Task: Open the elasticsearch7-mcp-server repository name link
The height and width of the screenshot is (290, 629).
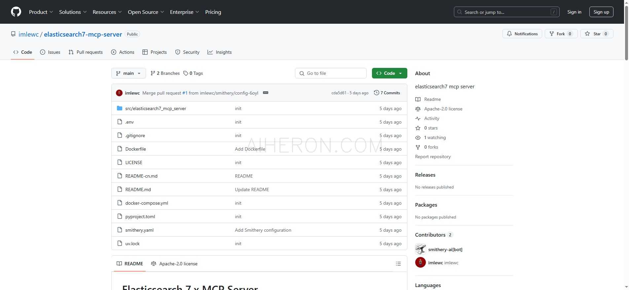Action: (x=83, y=34)
